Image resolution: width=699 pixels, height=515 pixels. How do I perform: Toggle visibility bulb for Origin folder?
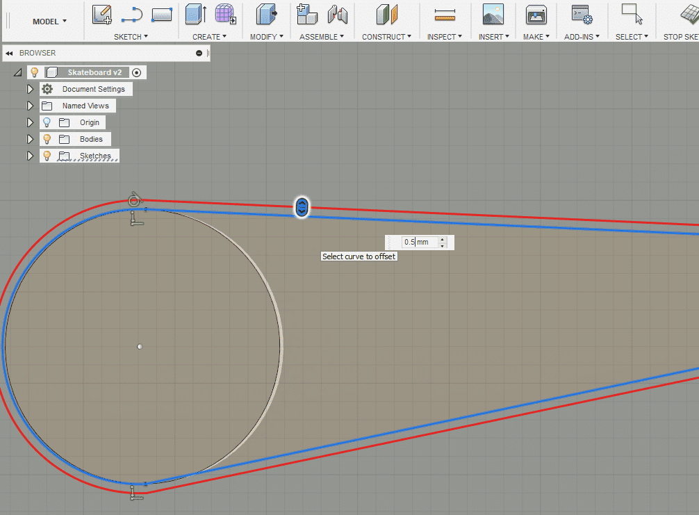click(47, 122)
